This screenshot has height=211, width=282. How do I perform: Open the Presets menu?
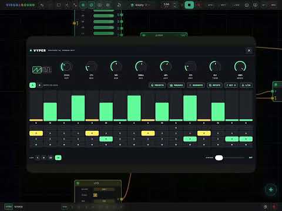(x=157, y=85)
